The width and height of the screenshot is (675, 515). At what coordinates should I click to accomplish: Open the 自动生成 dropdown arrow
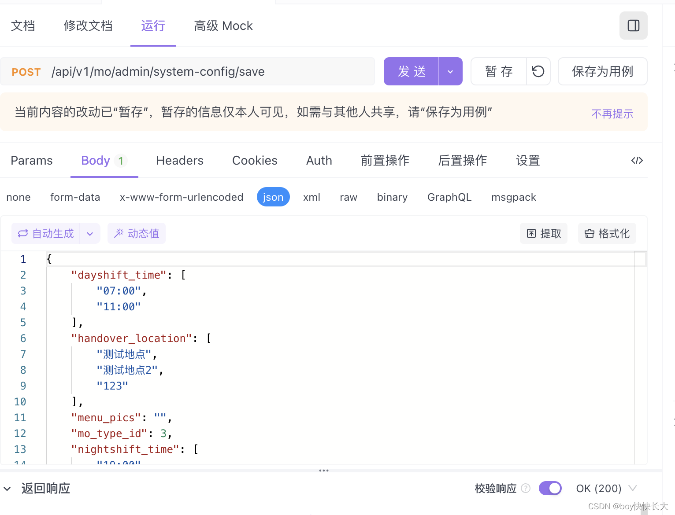point(90,234)
